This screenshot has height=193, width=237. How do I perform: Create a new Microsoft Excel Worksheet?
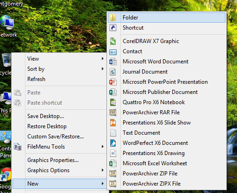coord(167,163)
